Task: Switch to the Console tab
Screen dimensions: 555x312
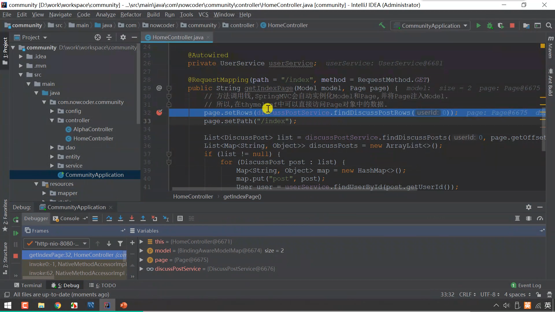Action: tap(69, 219)
